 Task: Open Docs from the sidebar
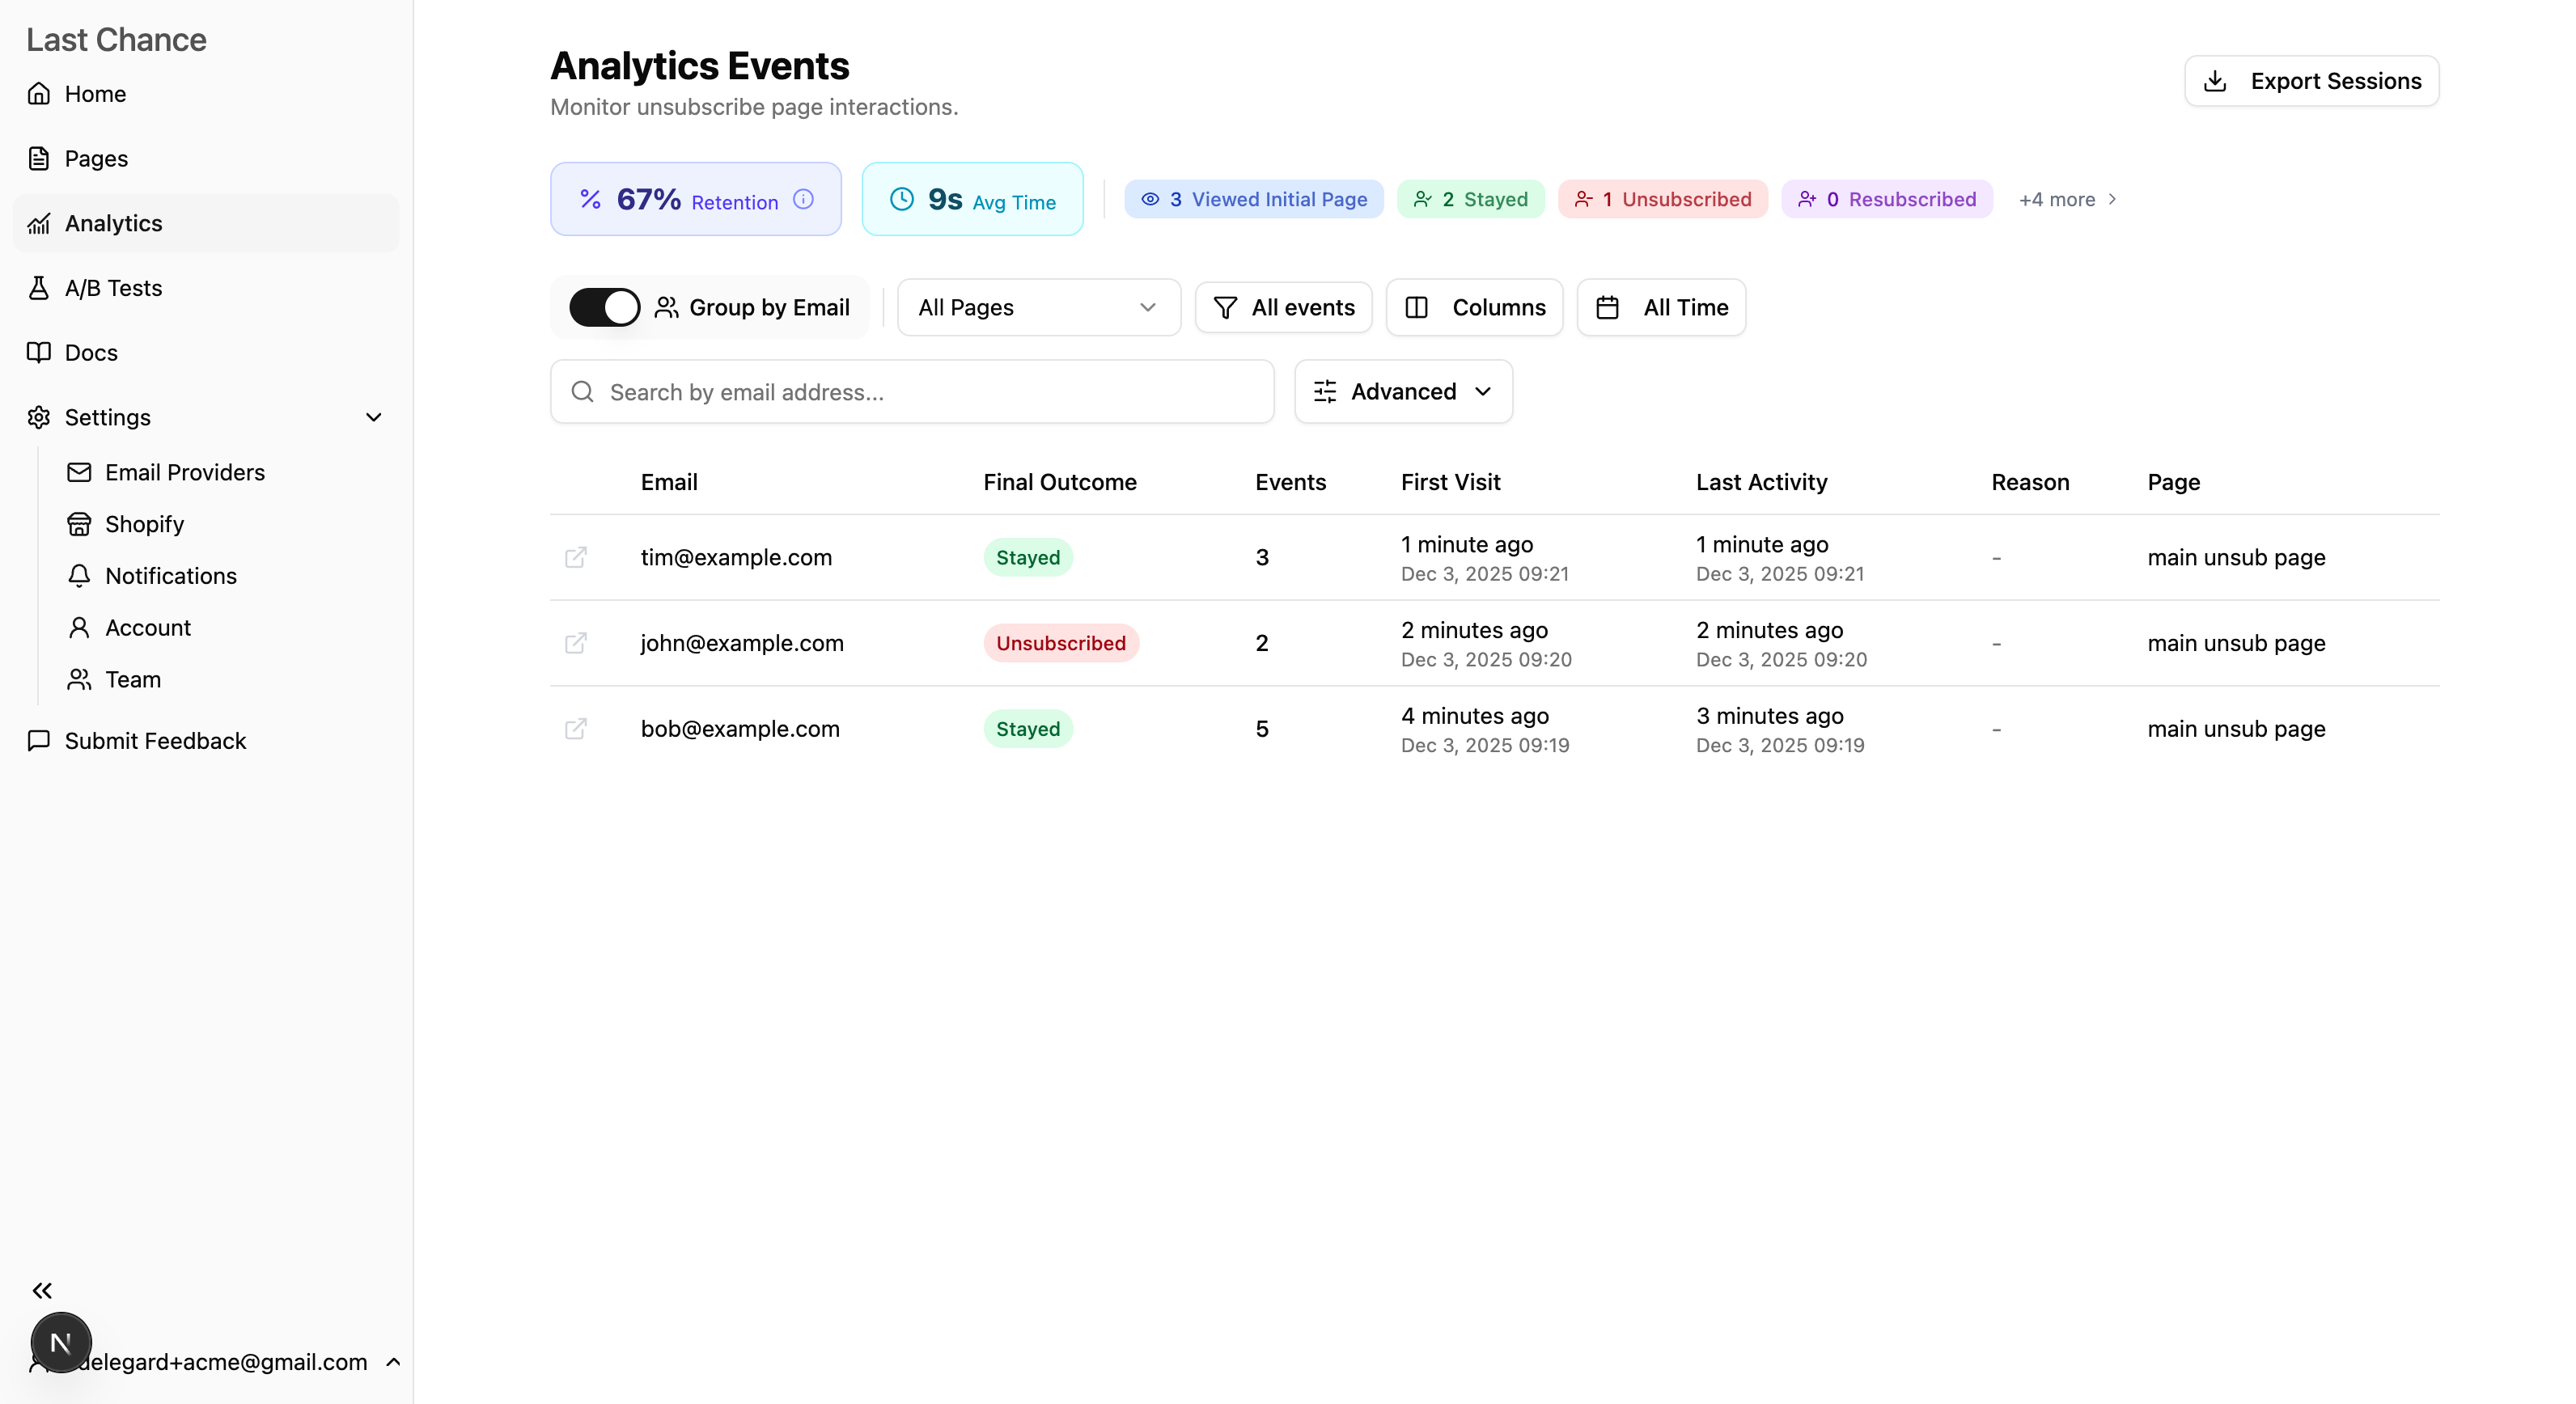[x=91, y=353]
